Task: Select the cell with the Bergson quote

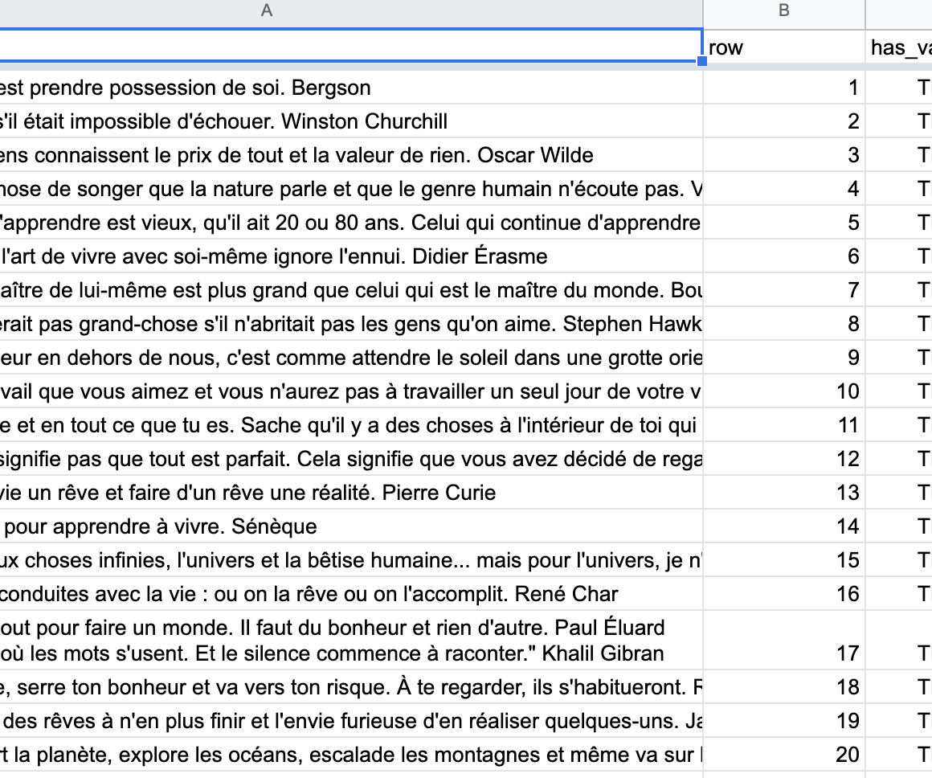Action: click(x=351, y=88)
